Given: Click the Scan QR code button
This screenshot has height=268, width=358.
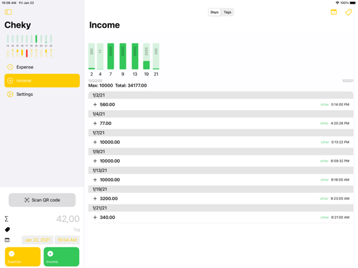Looking at the screenshot, I should click(x=42, y=200).
